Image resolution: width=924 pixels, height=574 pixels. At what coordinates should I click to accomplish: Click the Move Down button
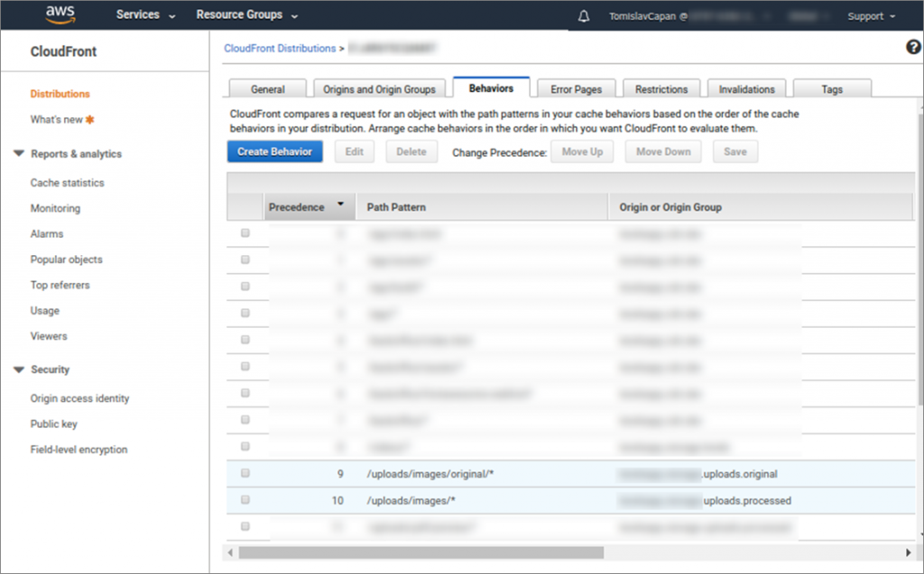662,150
